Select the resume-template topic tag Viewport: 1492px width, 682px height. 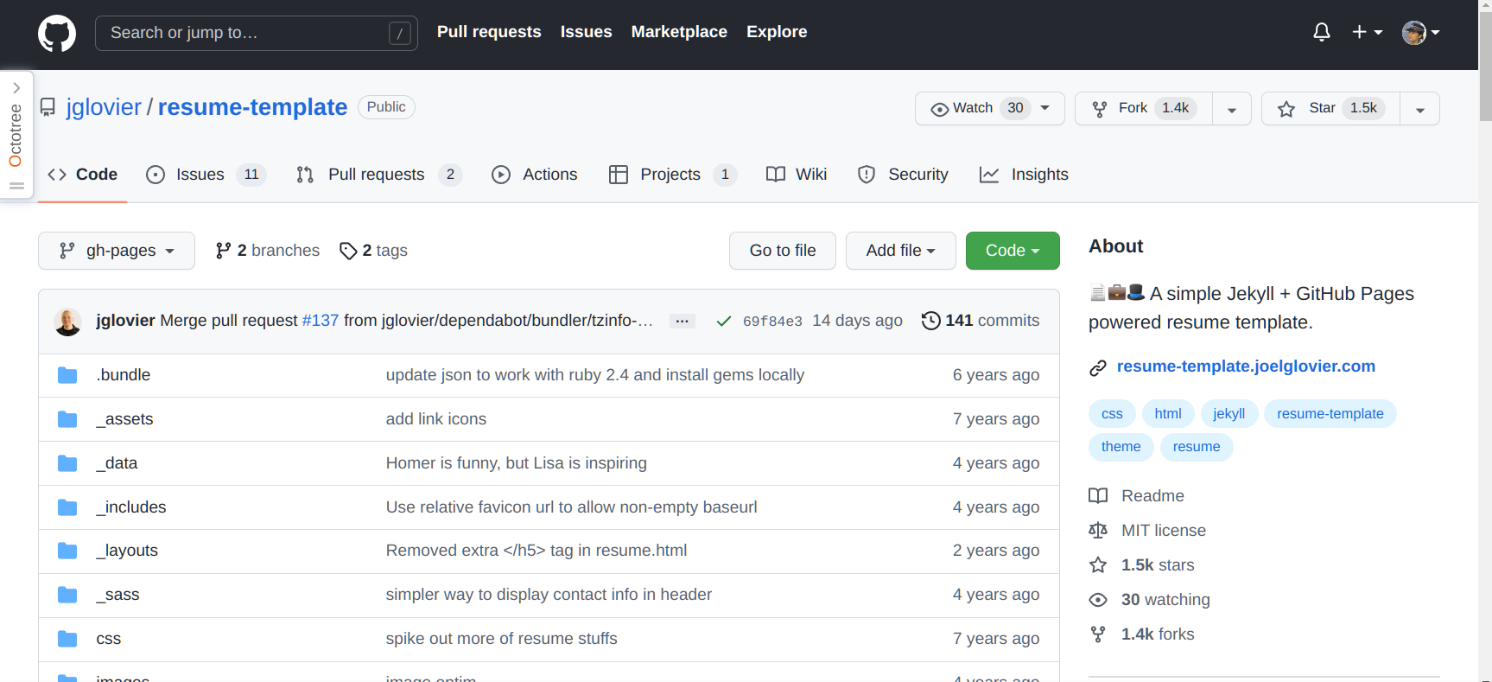[1330, 414]
